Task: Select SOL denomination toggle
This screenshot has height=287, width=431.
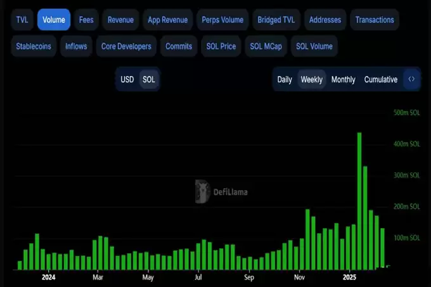Action: pos(149,80)
